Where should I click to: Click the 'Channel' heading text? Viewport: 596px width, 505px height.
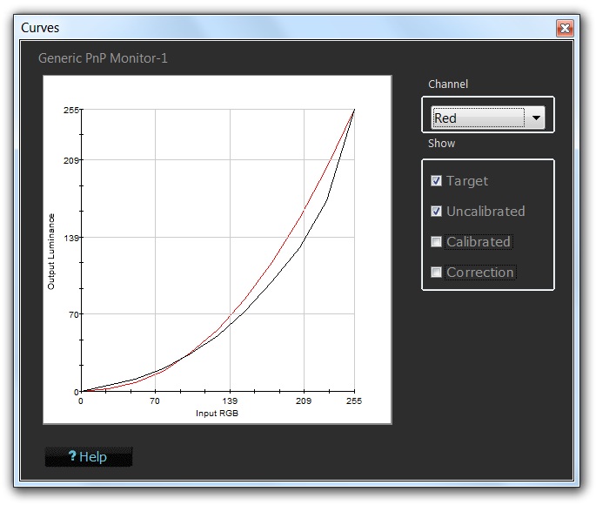pos(448,84)
